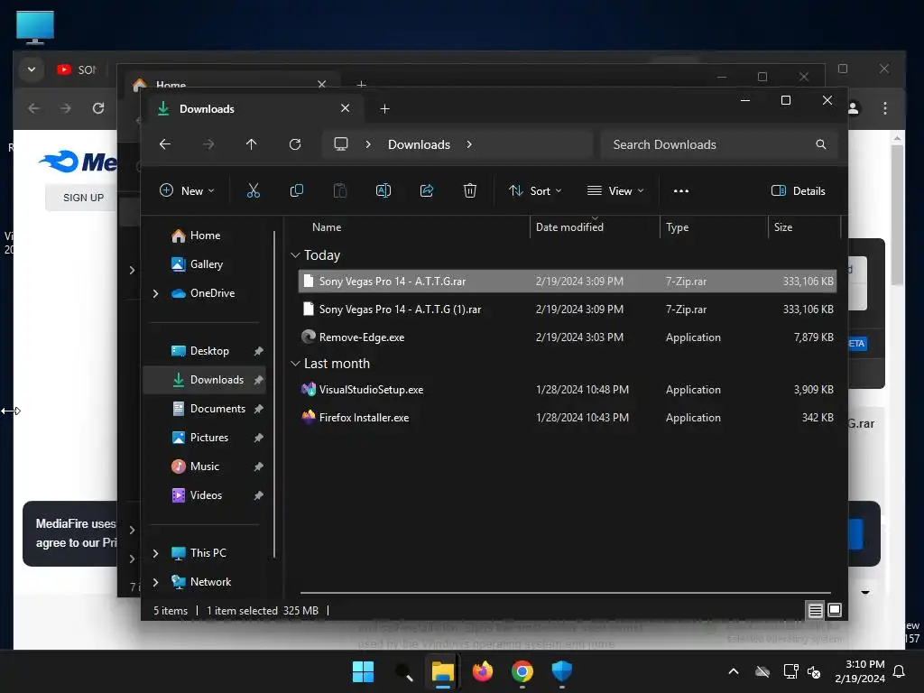Open the View dropdown menu
This screenshot has height=693, width=924.
pos(615,190)
